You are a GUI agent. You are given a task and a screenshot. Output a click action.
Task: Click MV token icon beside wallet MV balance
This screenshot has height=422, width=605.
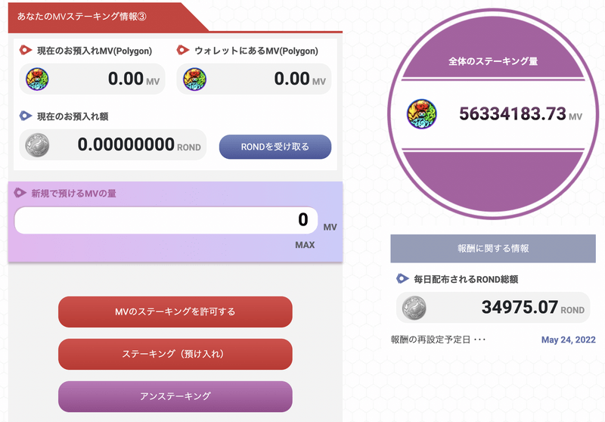click(x=194, y=79)
